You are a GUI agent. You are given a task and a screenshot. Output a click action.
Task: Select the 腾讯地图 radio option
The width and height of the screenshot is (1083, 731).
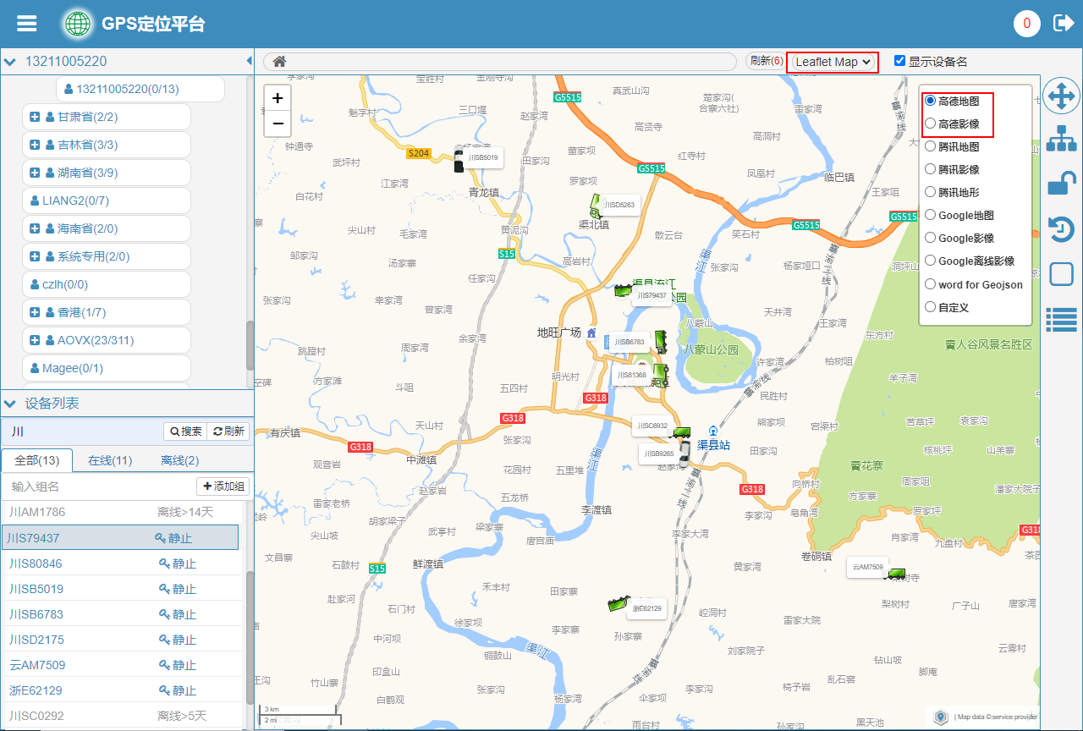931,146
